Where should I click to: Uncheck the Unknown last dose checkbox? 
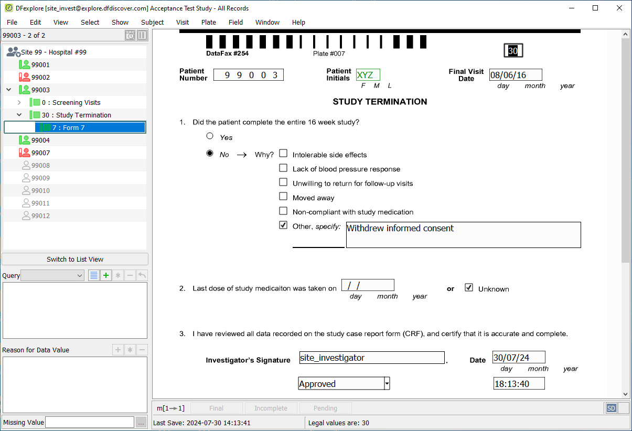(469, 287)
